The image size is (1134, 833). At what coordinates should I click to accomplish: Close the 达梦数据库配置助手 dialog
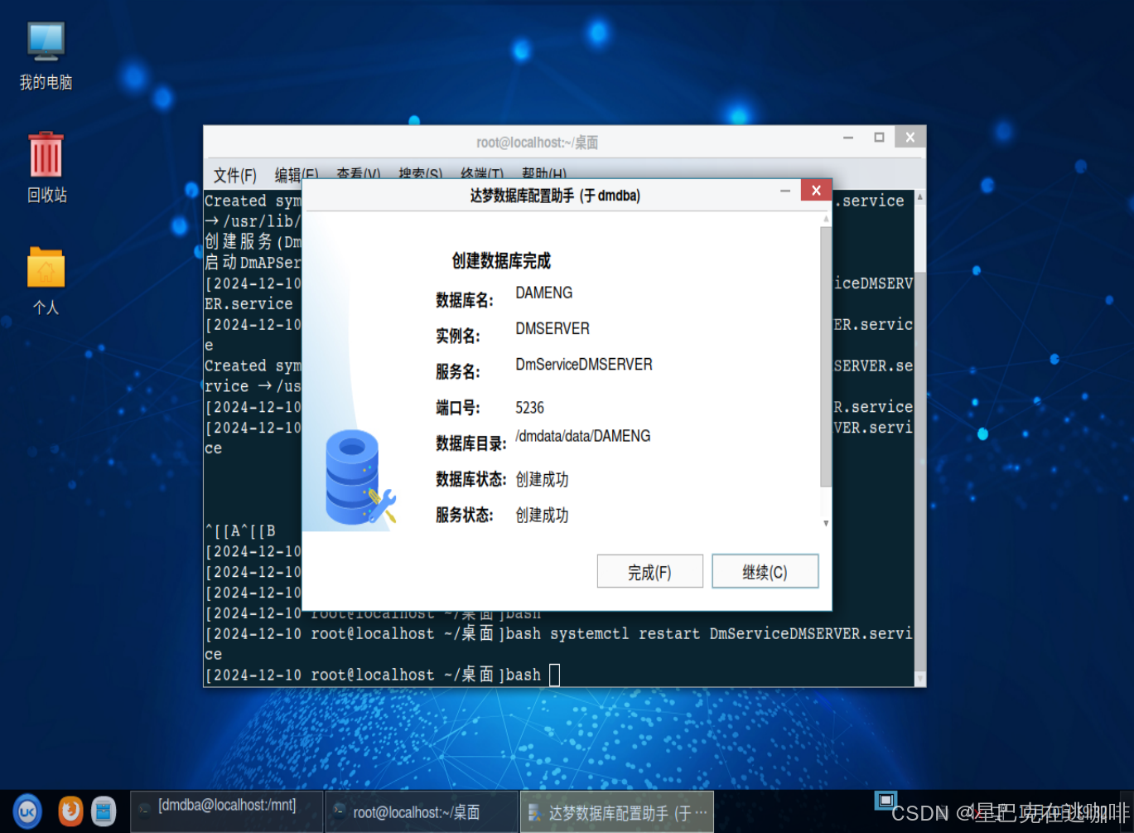pyautogui.click(x=816, y=190)
